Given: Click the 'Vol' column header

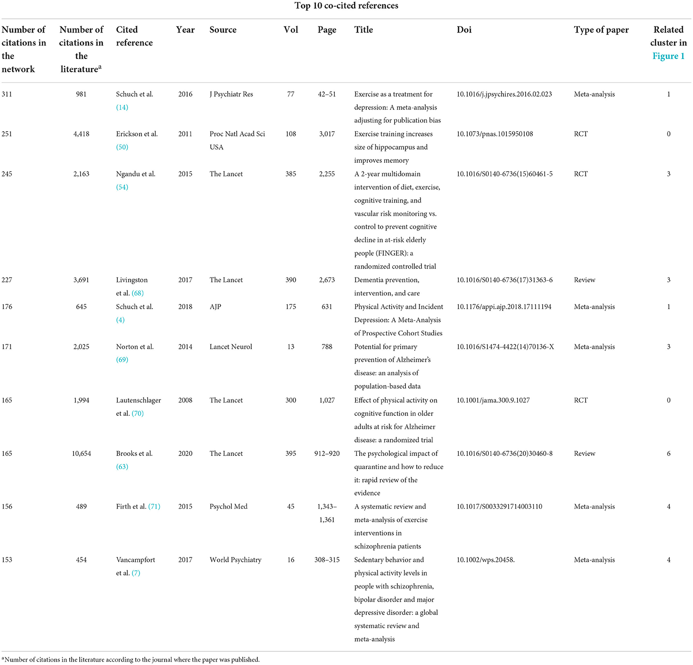Looking at the screenshot, I should 291,30.
